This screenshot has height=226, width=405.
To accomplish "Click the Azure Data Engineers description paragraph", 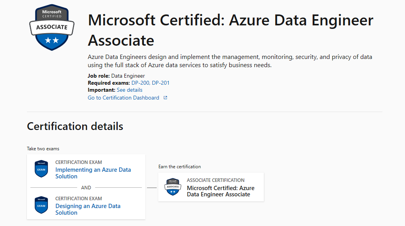I will click(x=230, y=61).
